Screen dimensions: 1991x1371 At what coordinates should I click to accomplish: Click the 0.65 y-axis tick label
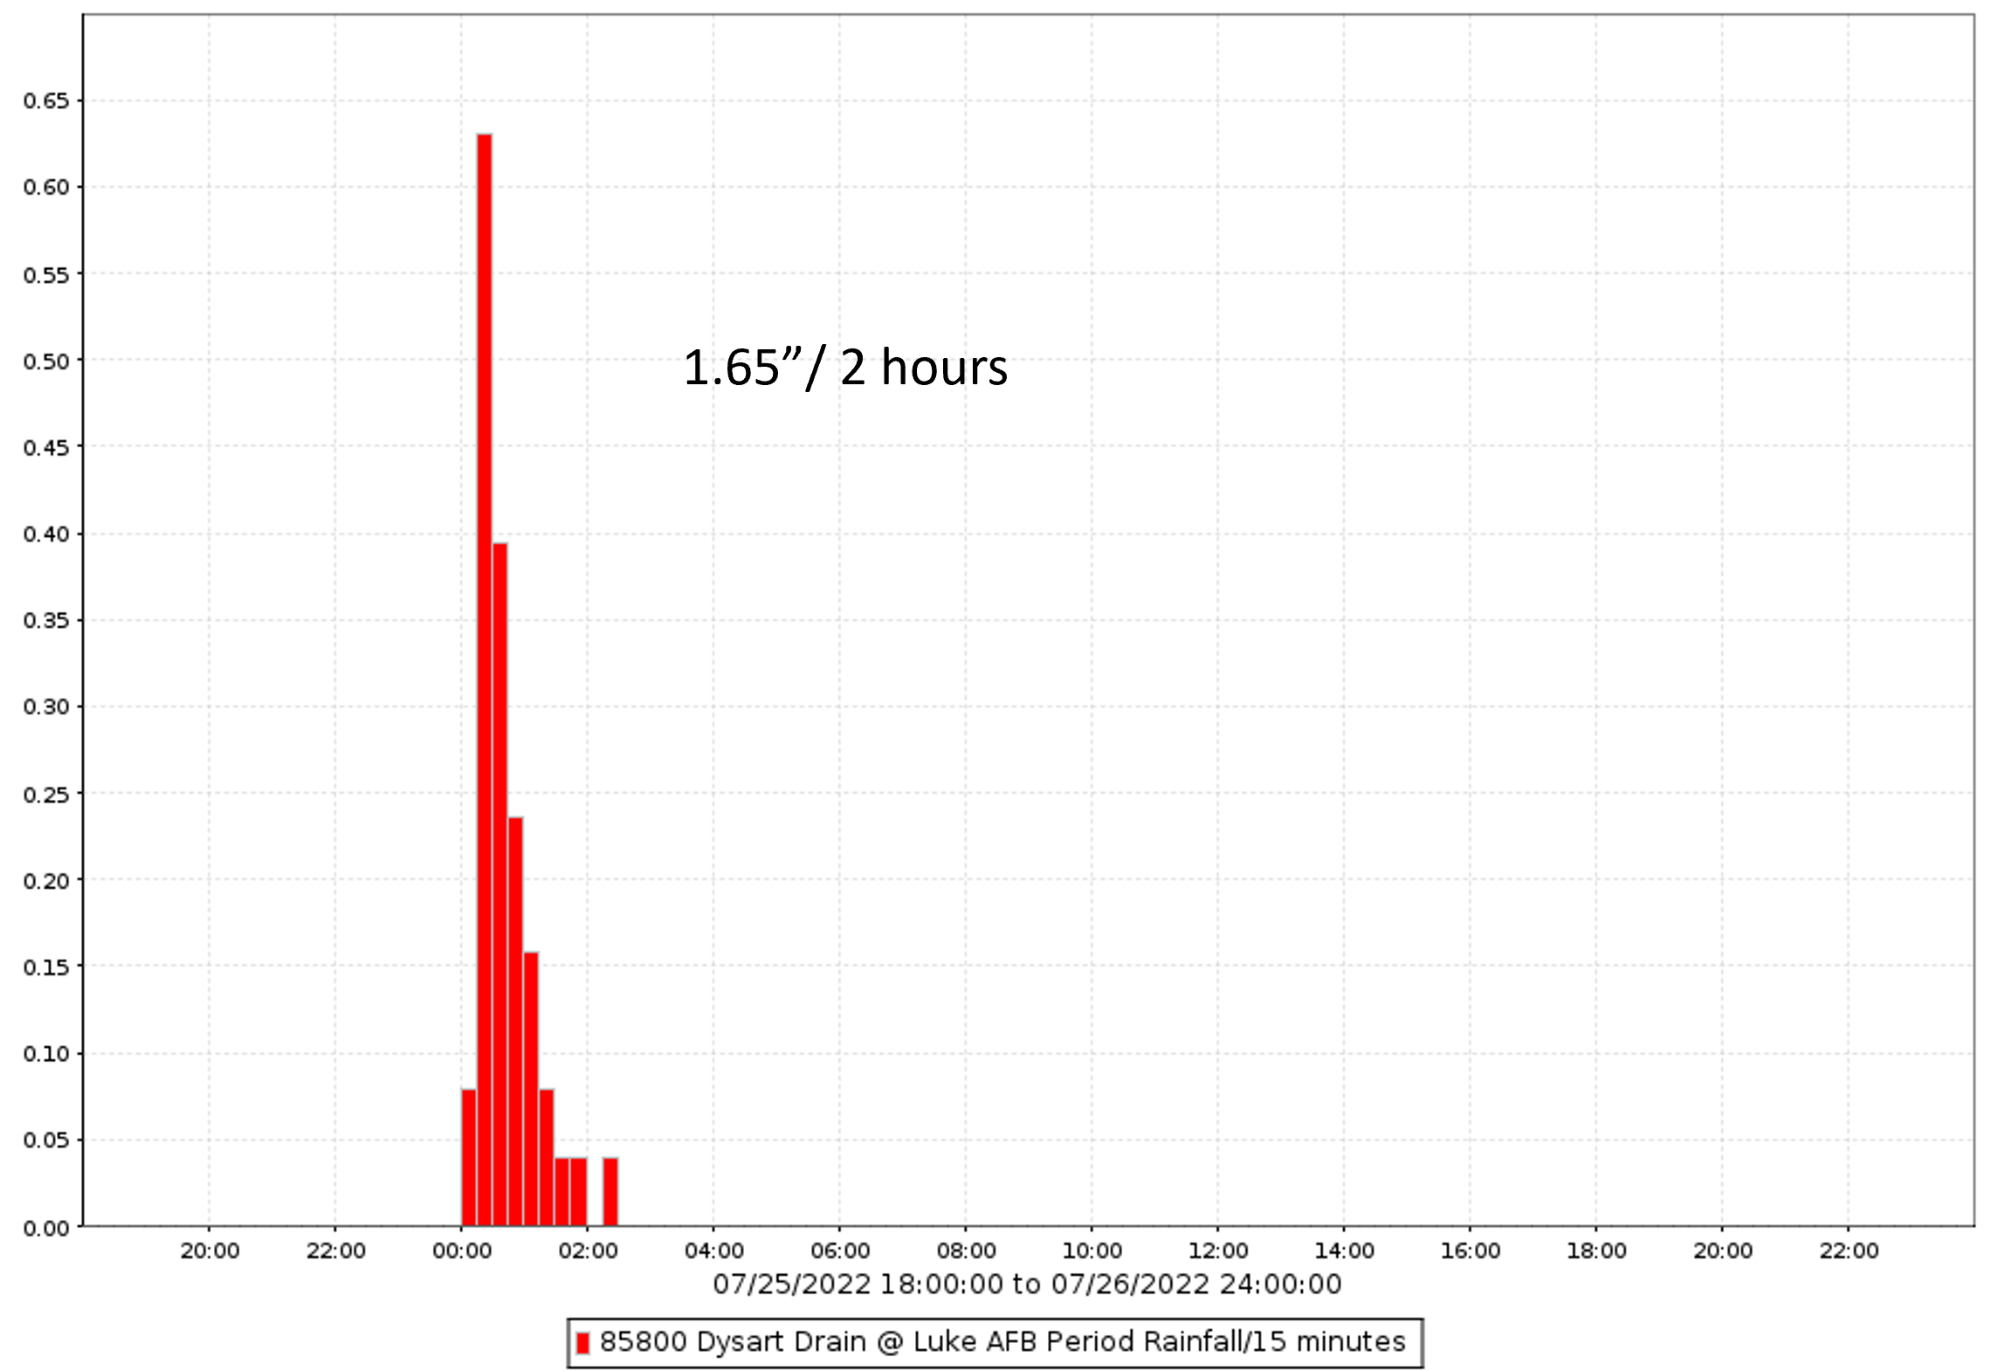[x=46, y=101]
